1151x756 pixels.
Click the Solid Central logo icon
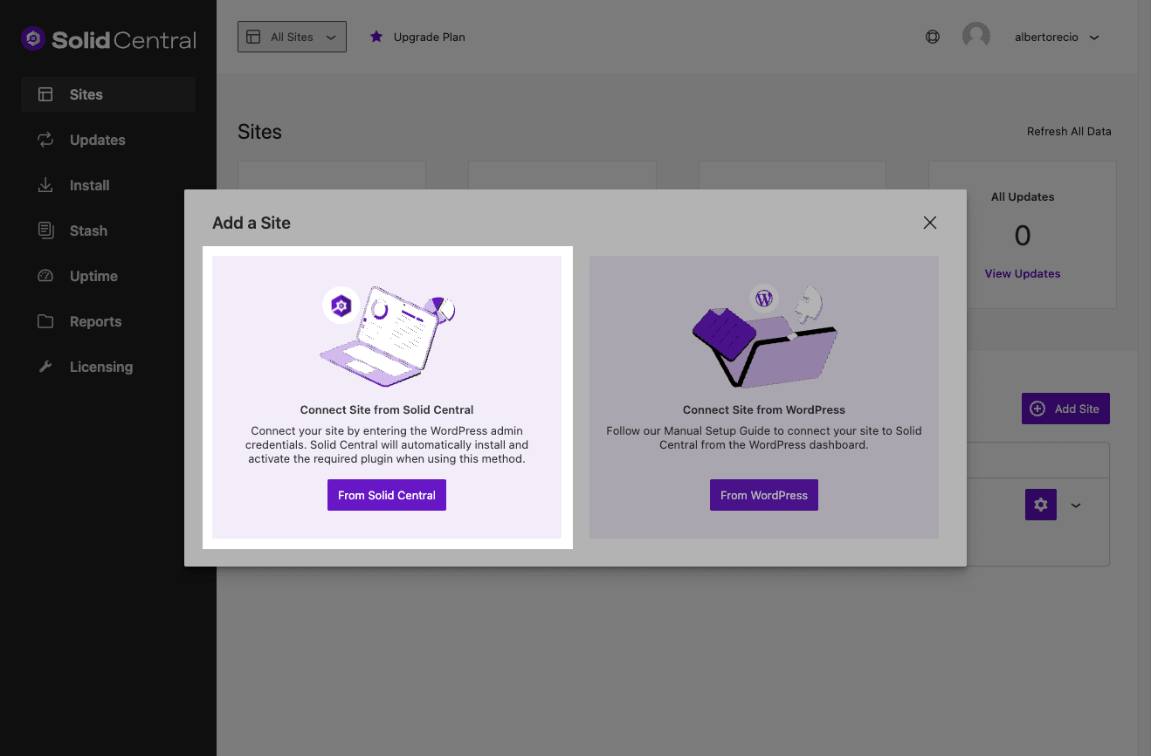pyautogui.click(x=33, y=38)
